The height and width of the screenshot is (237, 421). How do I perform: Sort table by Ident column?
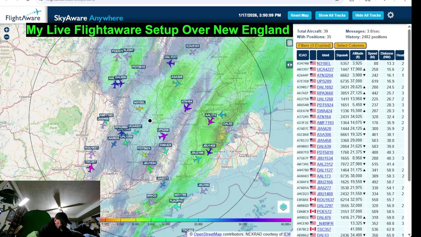coord(325,55)
